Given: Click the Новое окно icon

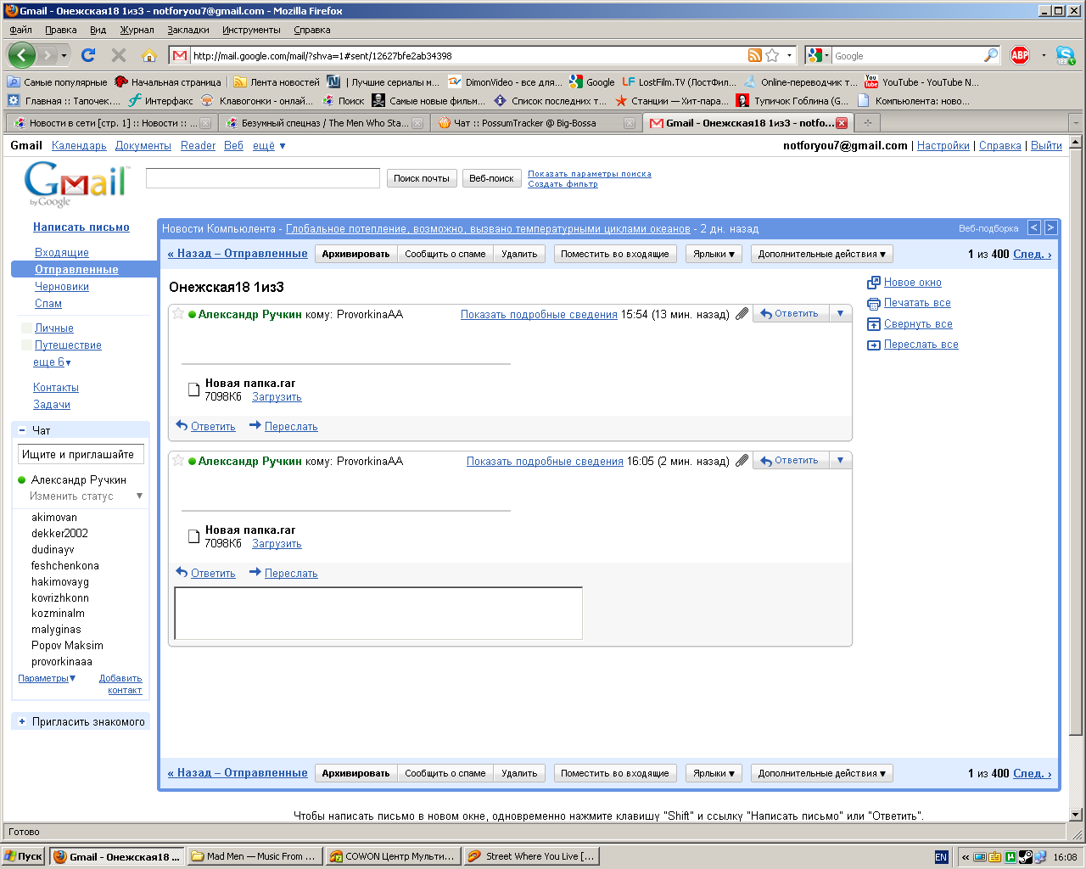Looking at the screenshot, I should [x=874, y=283].
